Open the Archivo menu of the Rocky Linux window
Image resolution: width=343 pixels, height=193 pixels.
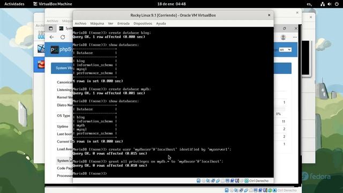point(80,24)
